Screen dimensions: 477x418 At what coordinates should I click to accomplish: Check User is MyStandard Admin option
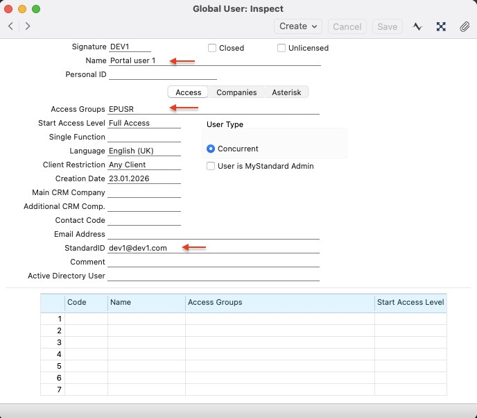tap(211, 166)
